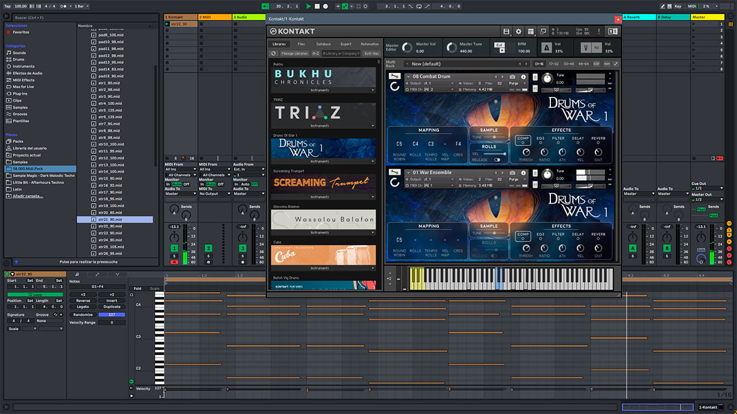Open the Drums category in browser
737x414 pixels.
(19, 59)
